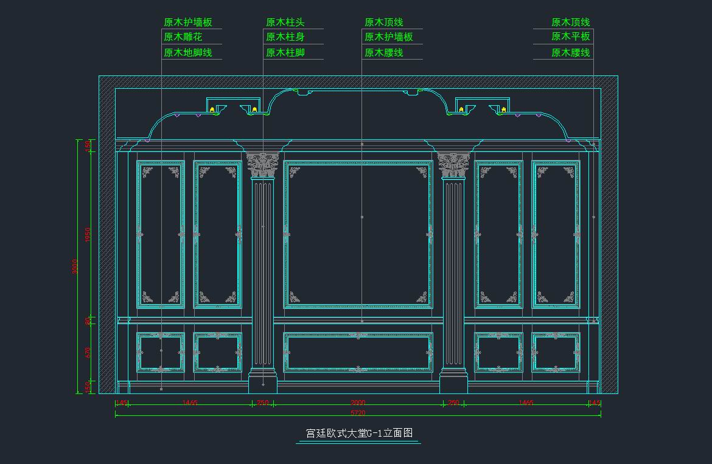Image resolution: width=712 pixels, height=464 pixels.
Task: Select the large central wall panel
Action: pos(358,235)
